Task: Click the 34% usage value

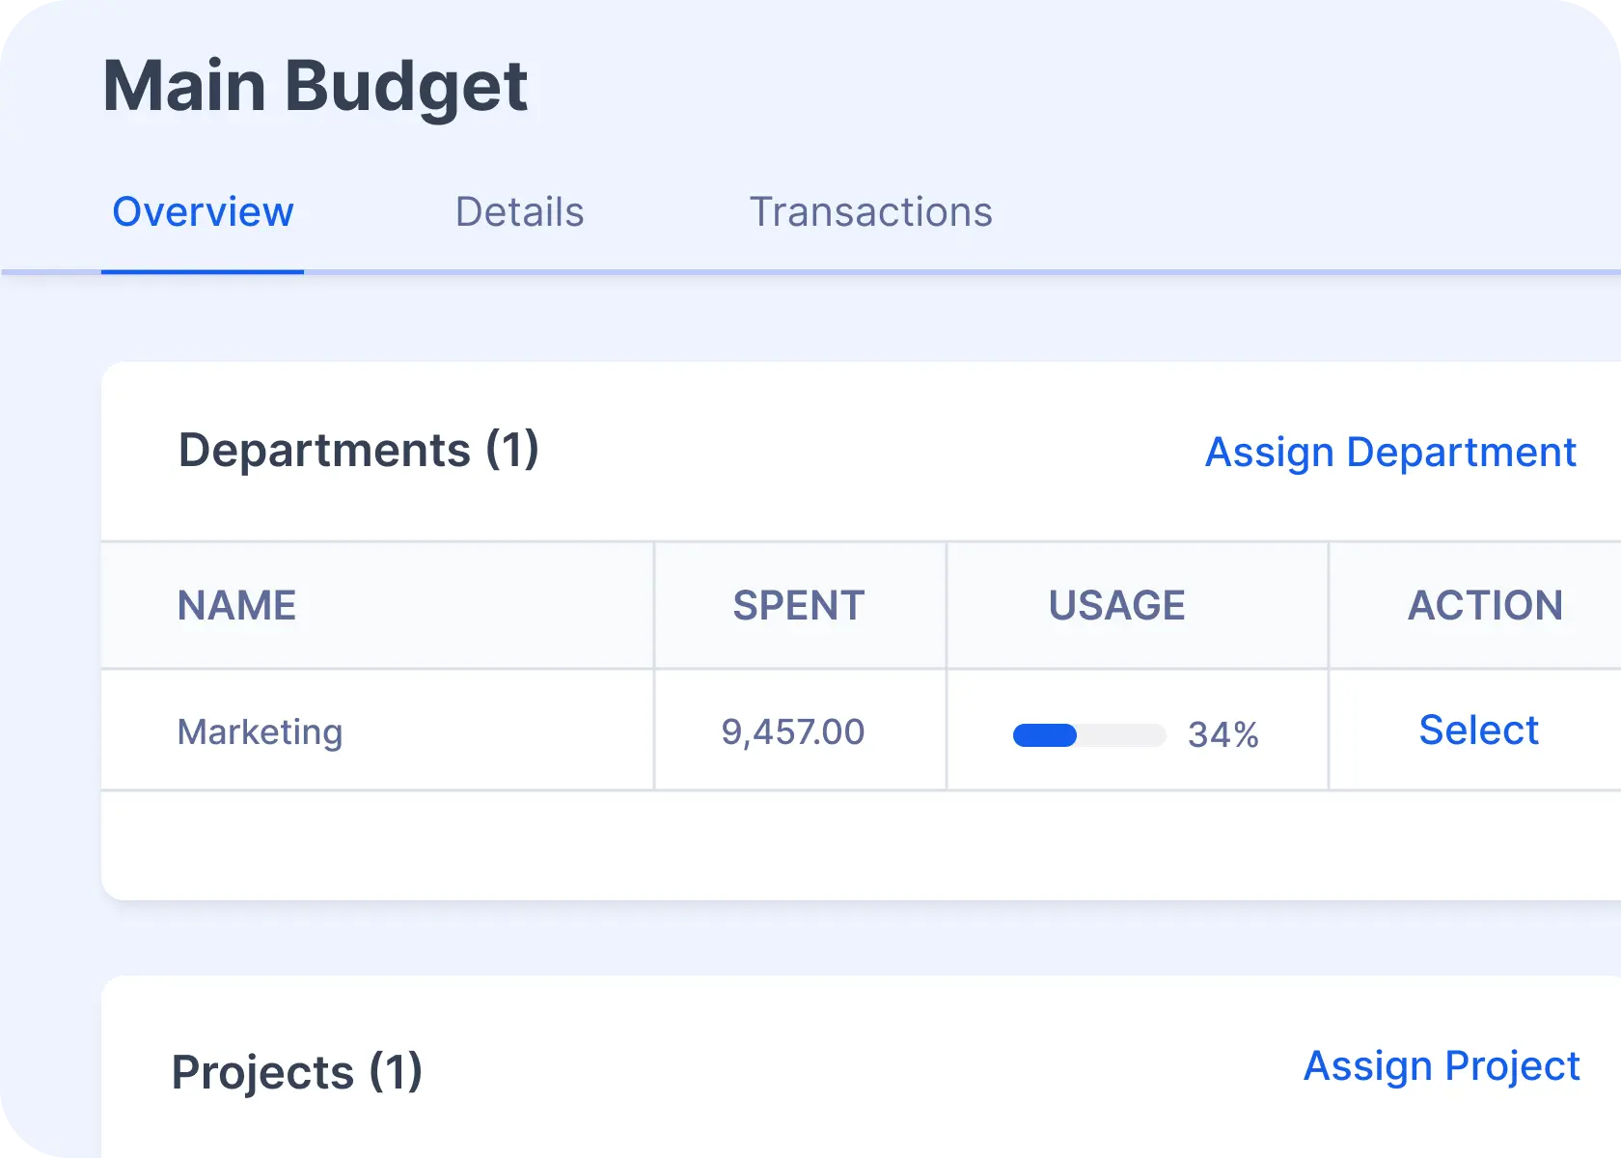Action: coord(1223,735)
